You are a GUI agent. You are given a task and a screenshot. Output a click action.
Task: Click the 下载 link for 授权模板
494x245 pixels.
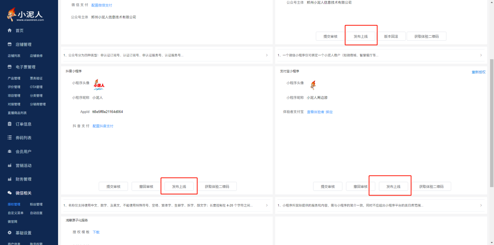pos(96,232)
